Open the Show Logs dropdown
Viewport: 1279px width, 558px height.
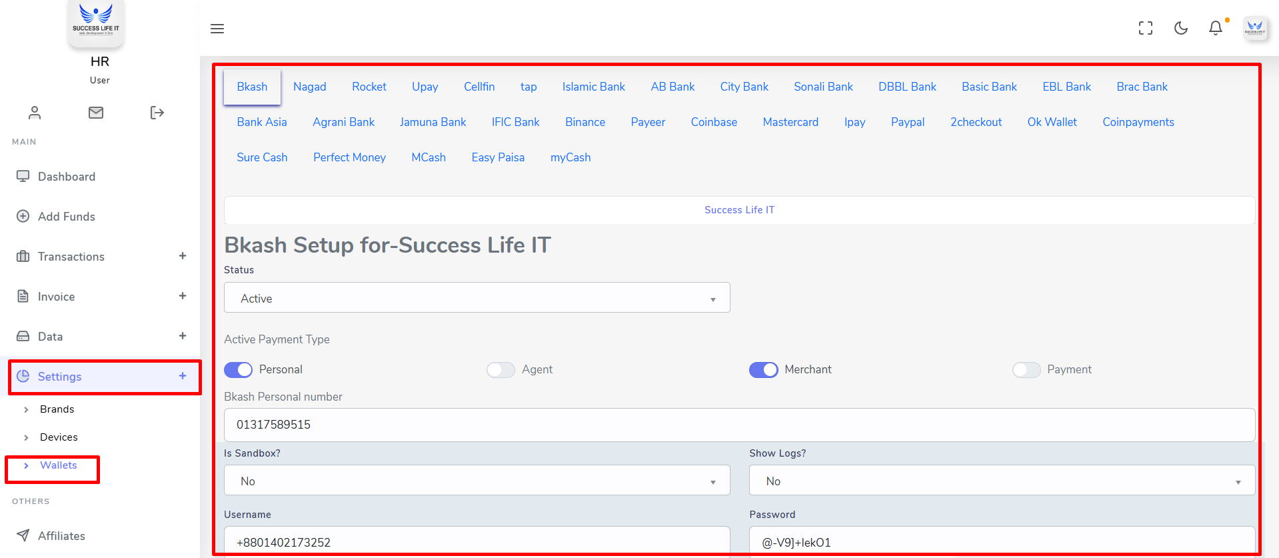[1002, 480]
